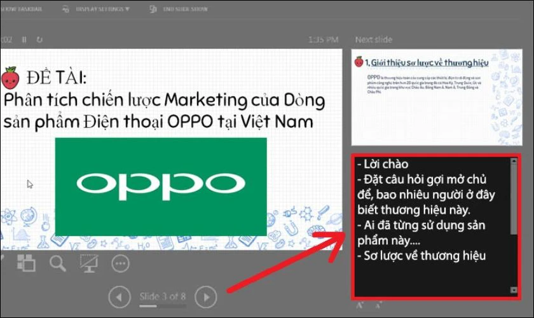Click the 1:35 PM clock text
Screen dimensions: 534x318
[323, 40]
